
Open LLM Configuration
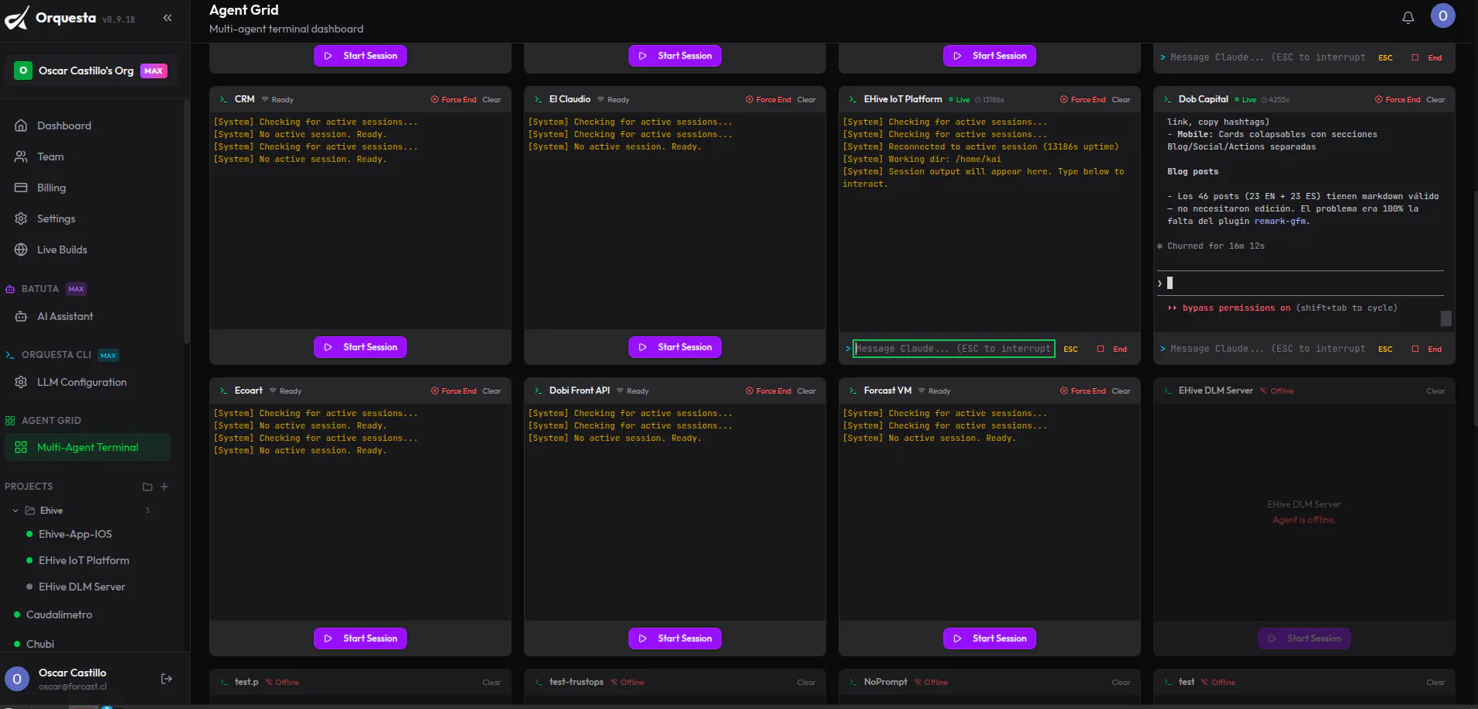(81, 382)
